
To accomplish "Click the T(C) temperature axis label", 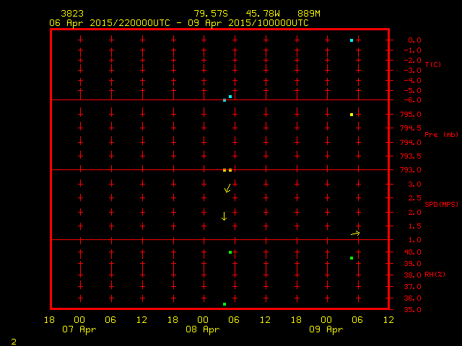I will [x=433, y=65].
